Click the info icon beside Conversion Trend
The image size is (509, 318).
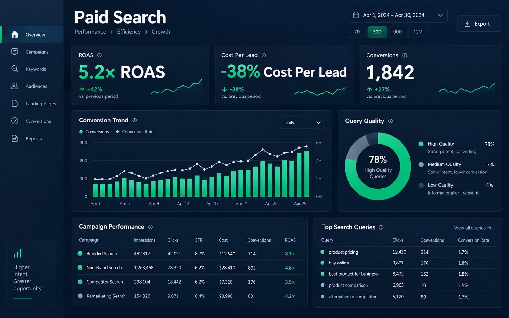pyautogui.click(x=135, y=120)
